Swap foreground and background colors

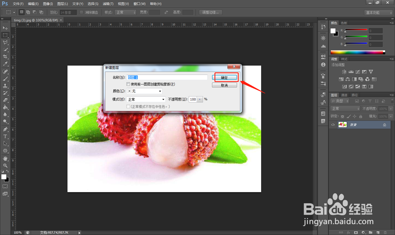tap(7, 171)
